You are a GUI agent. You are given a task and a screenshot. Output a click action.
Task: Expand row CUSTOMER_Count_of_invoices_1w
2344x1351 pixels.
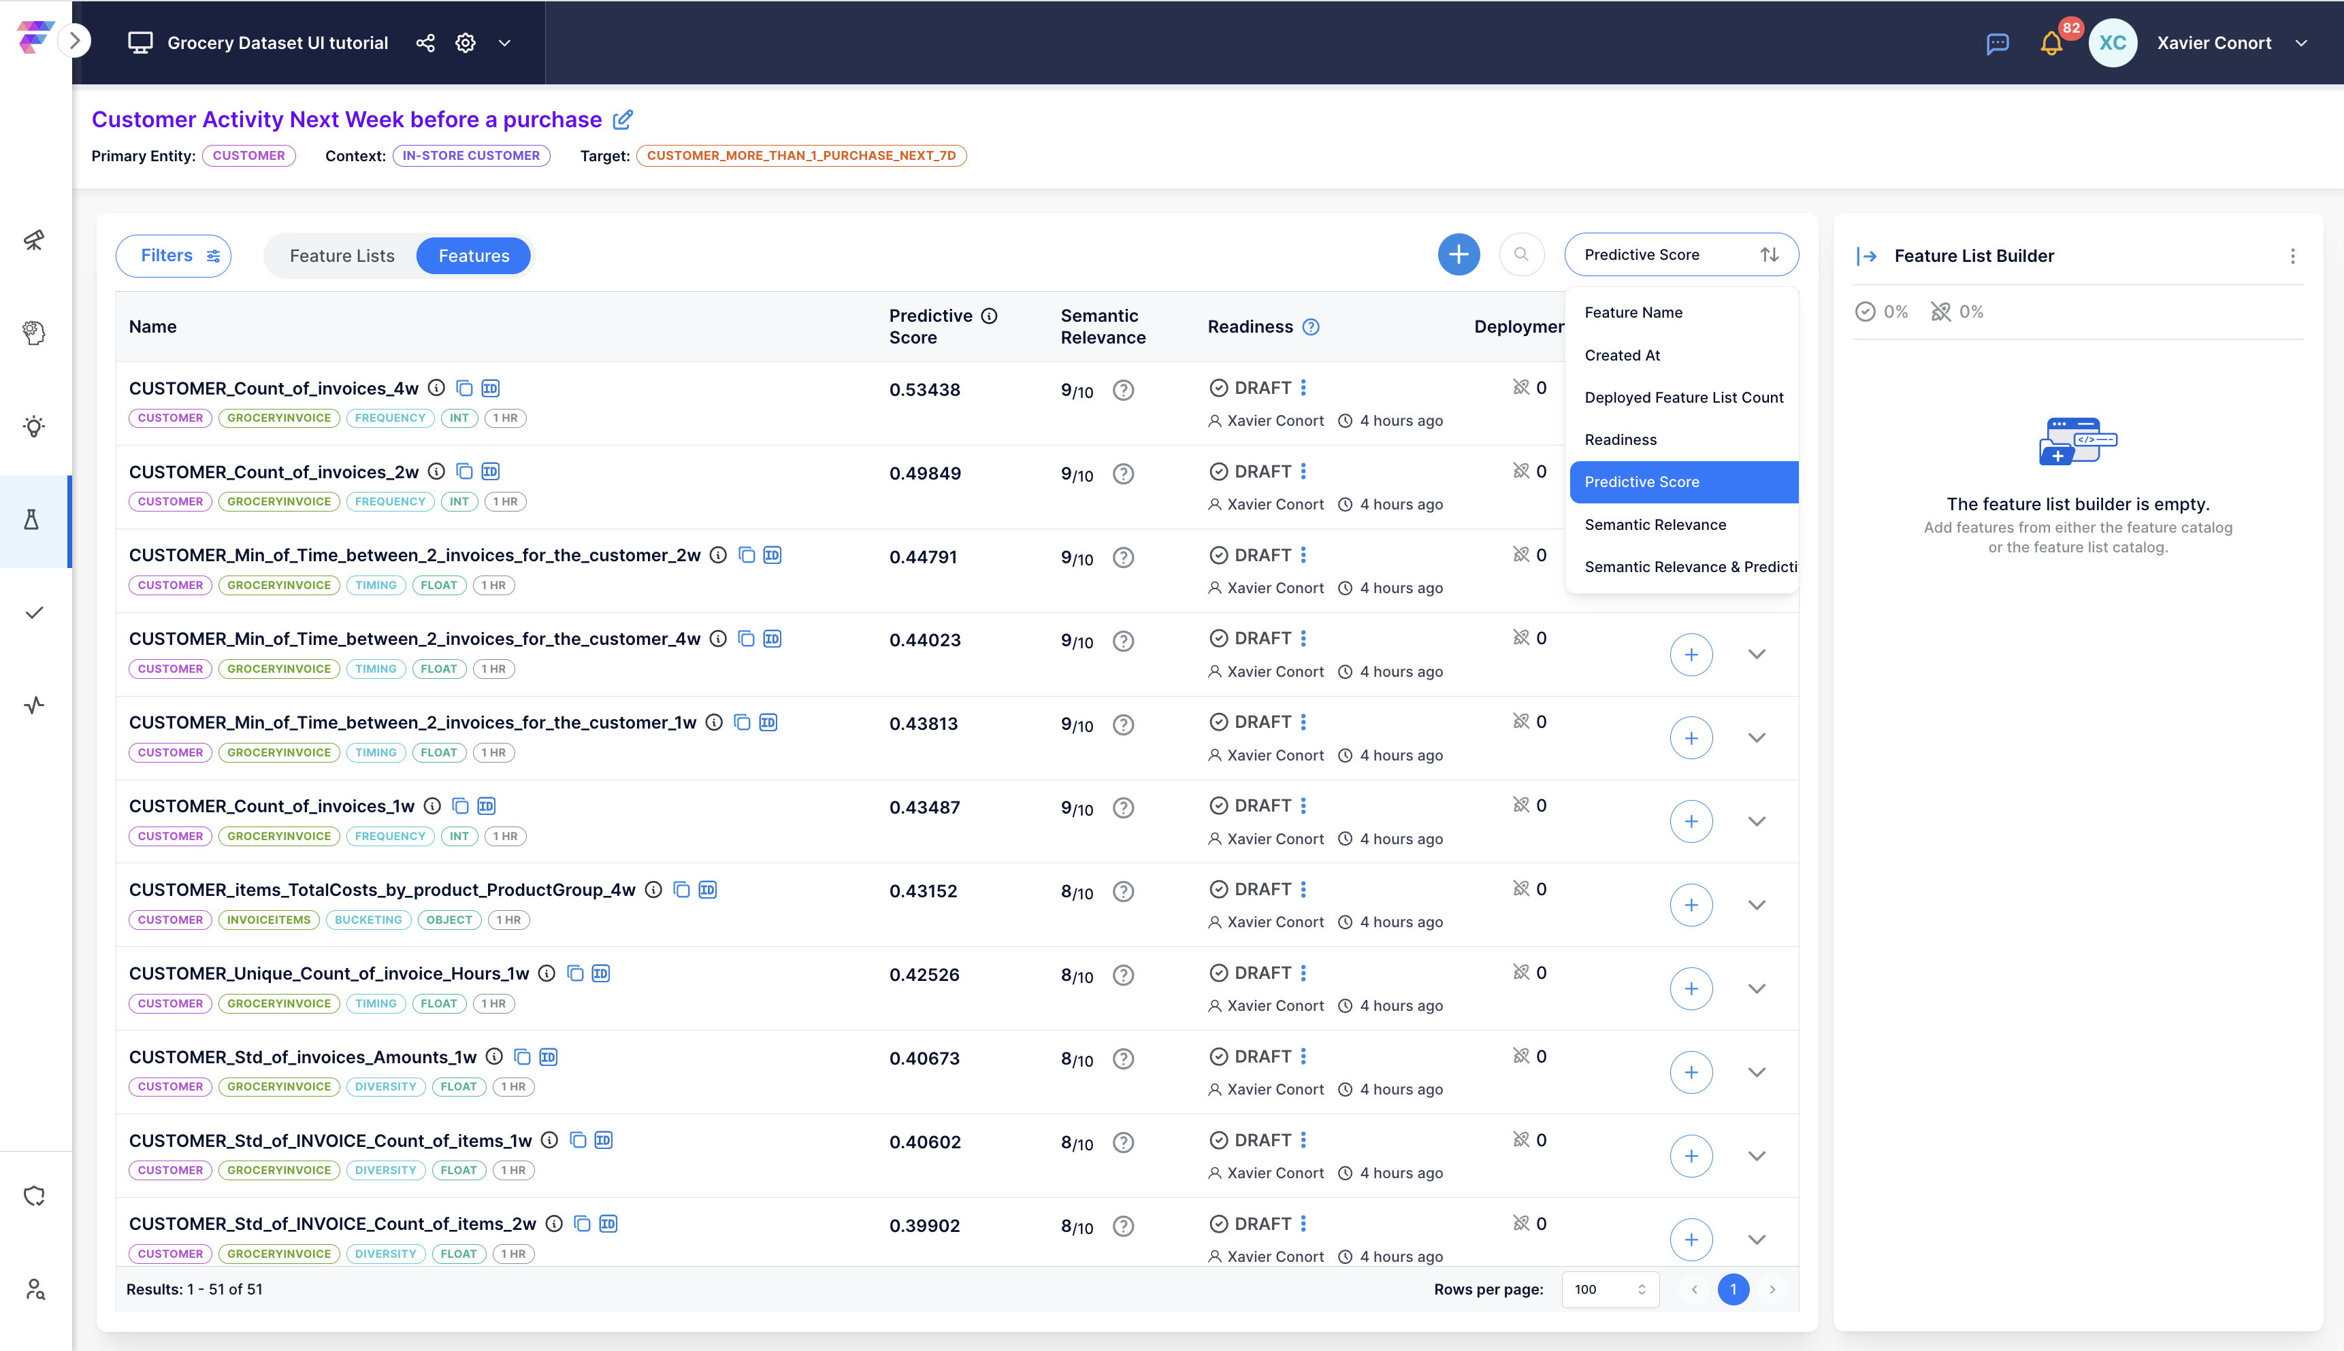1757,821
